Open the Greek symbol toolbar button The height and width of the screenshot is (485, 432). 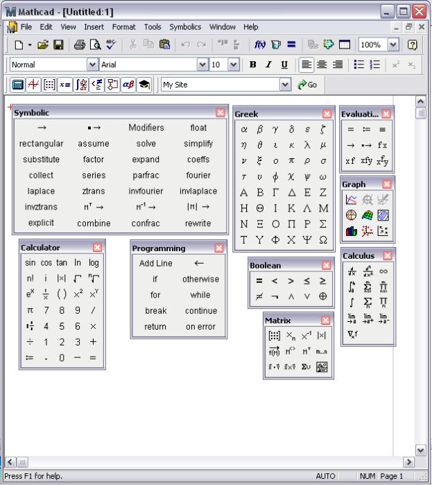pyautogui.click(x=128, y=85)
